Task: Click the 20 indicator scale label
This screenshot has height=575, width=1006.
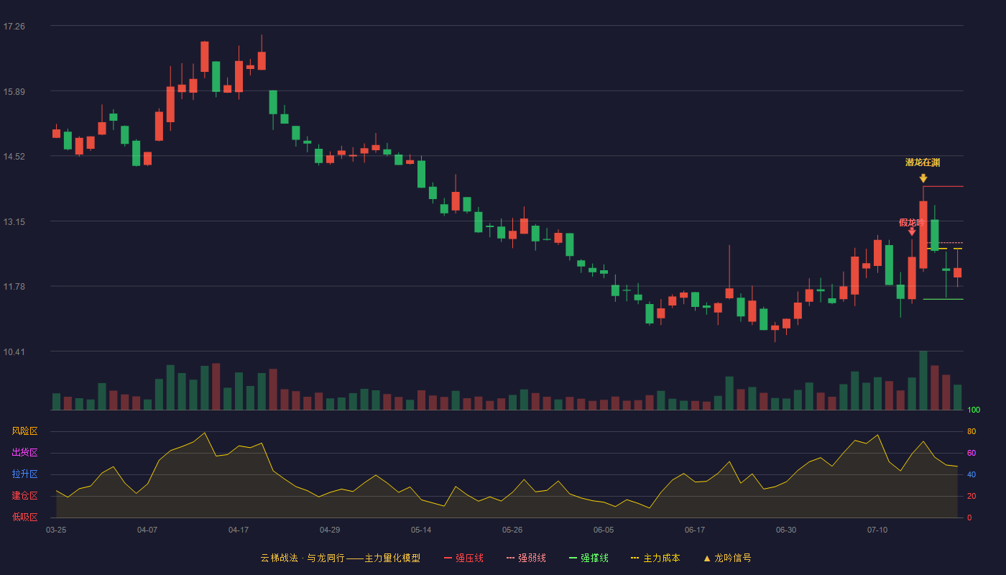Action: pos(972,496)
